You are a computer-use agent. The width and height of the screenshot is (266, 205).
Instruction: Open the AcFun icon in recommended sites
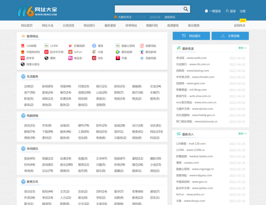[70, 52]
